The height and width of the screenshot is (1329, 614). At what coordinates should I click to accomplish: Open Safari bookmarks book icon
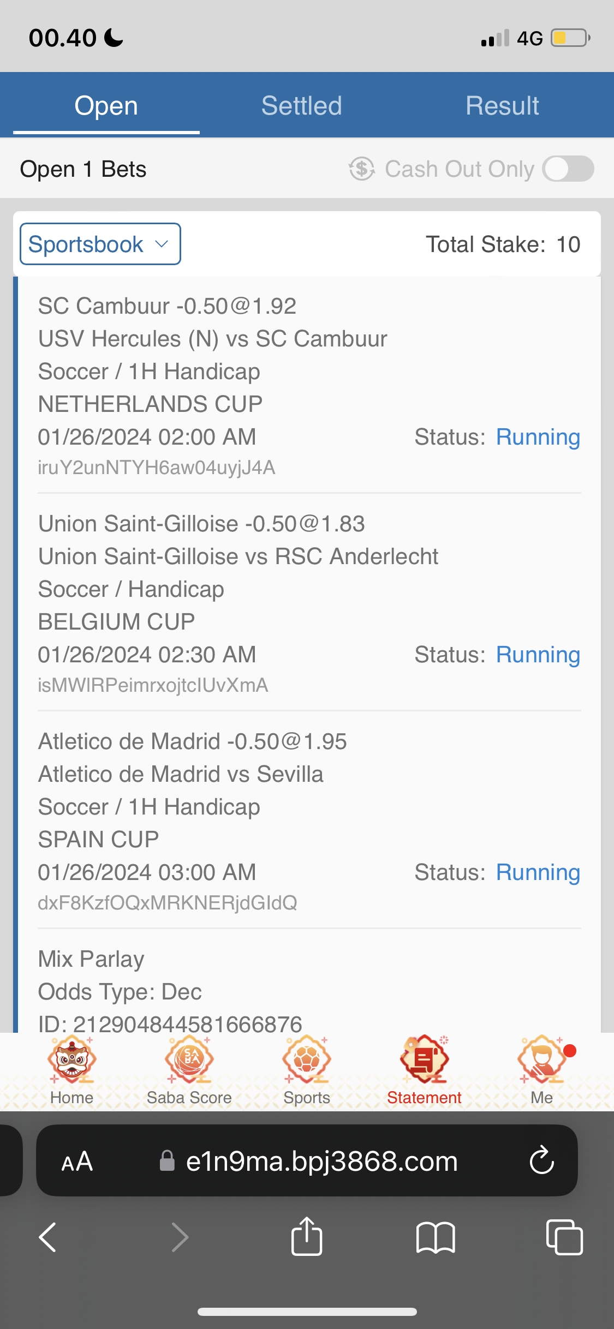click(435, 1237)
